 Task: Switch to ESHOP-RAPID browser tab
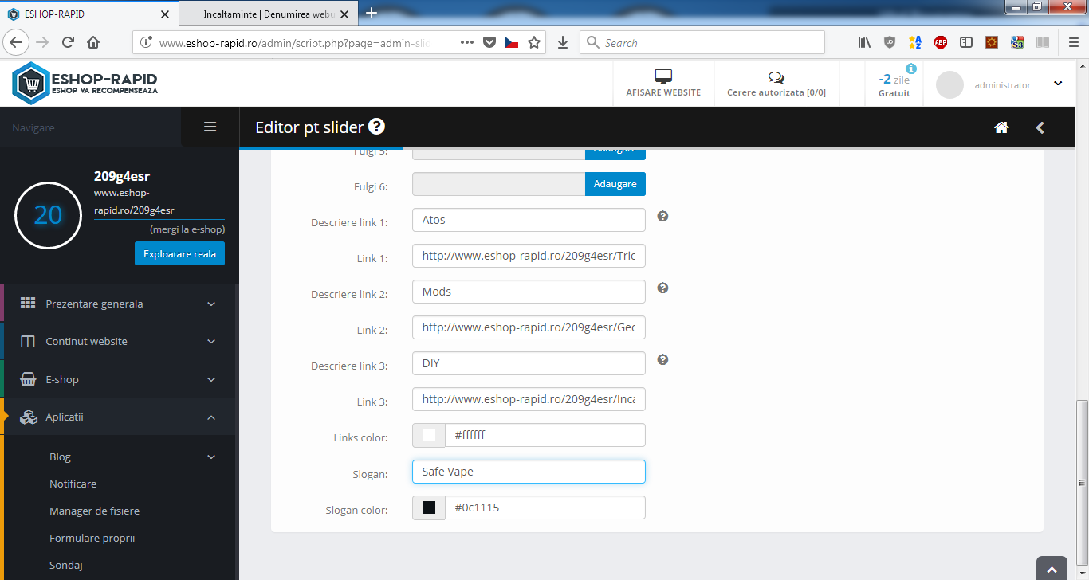click(88, 14)
